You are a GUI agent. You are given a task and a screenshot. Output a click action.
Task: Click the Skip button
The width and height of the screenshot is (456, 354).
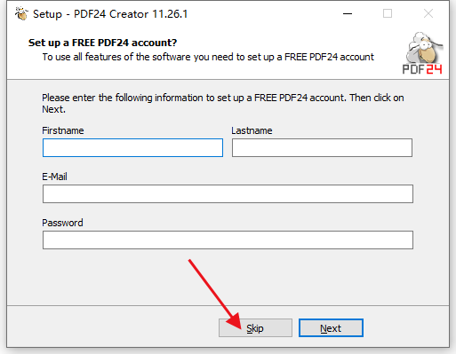click(255, 327)
